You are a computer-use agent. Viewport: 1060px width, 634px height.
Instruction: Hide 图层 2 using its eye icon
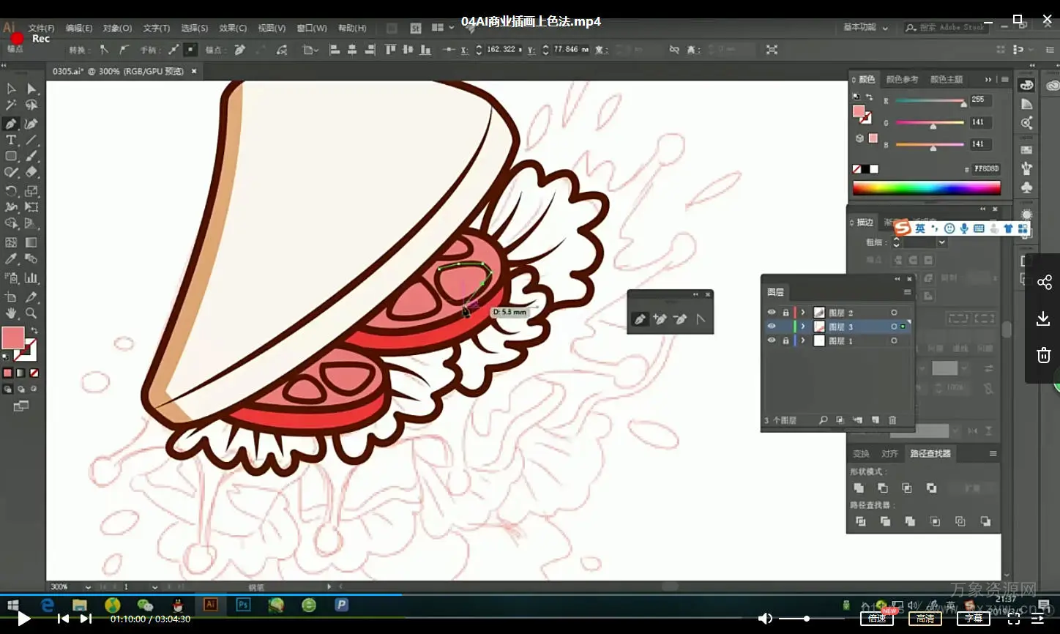point(771,313)
